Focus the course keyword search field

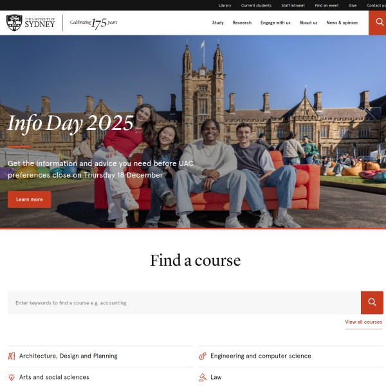click(184, 302)
